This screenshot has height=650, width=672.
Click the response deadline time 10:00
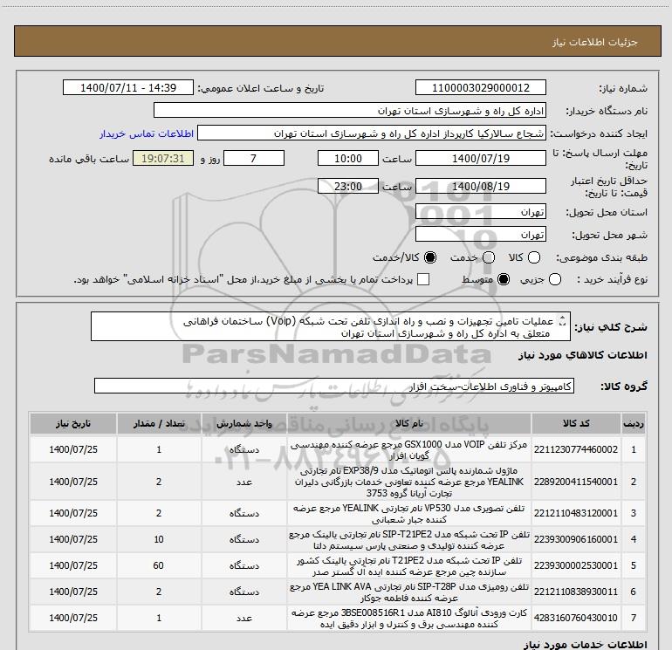click(348, 159)
